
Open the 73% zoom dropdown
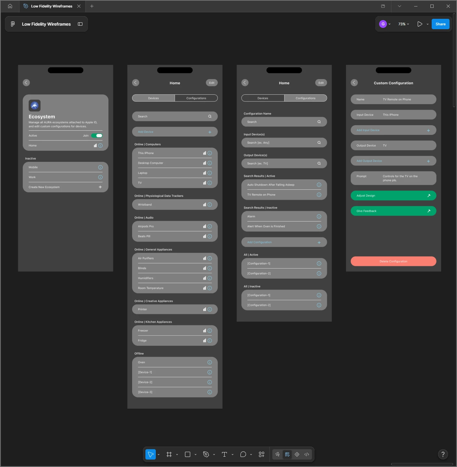point(403,24)
